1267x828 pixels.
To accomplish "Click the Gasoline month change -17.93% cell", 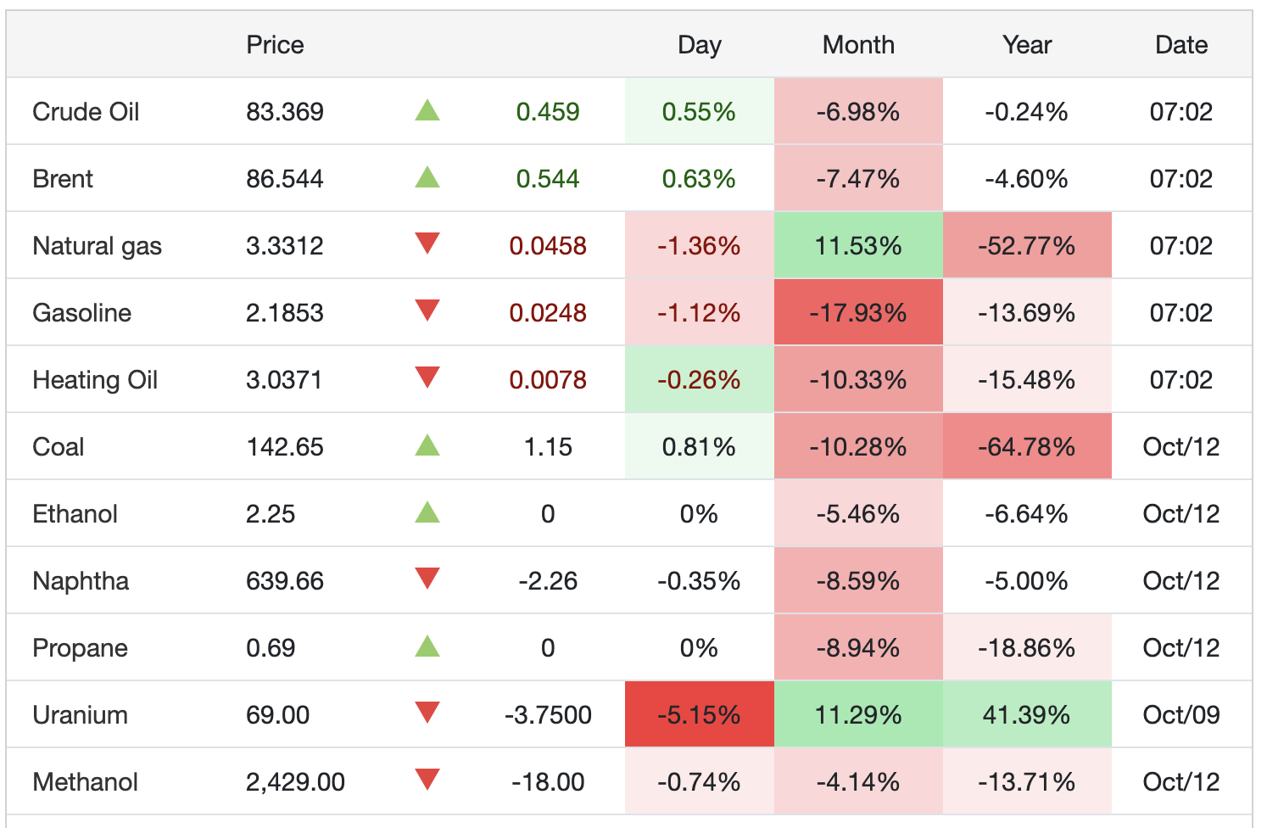I will [858, 312].
